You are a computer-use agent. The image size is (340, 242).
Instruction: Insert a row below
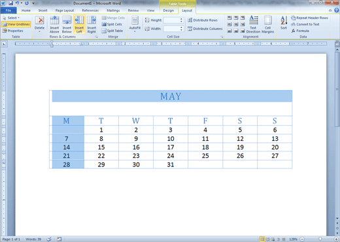(x=67, y=25)
